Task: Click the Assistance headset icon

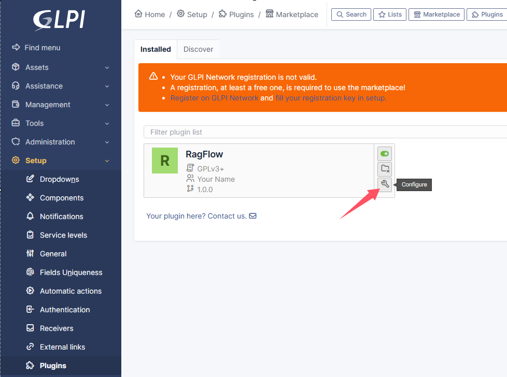Action: pos(16,85)
